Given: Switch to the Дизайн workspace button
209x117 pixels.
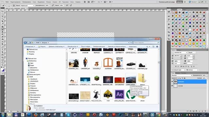Looking at the screenshot, I should [x=180, y=2].
